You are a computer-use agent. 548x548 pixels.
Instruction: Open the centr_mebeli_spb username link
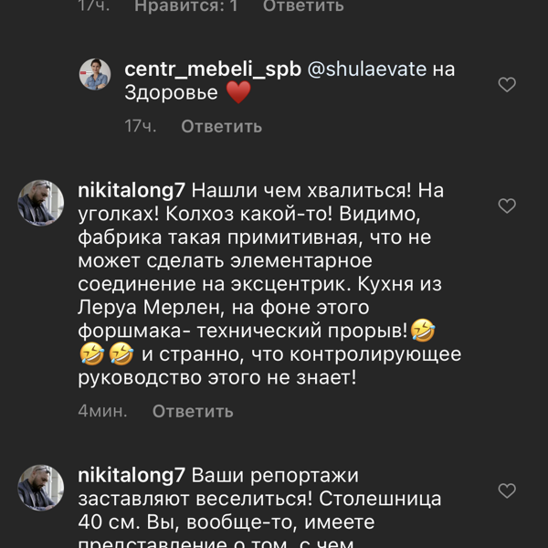click(212, 69)
